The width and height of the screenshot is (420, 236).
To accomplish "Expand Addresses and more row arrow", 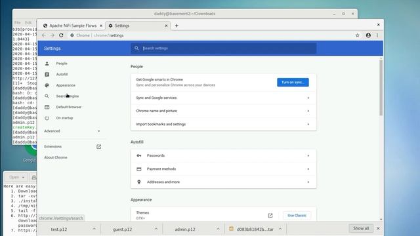I will pyautogui.click(x=308, y=182).
